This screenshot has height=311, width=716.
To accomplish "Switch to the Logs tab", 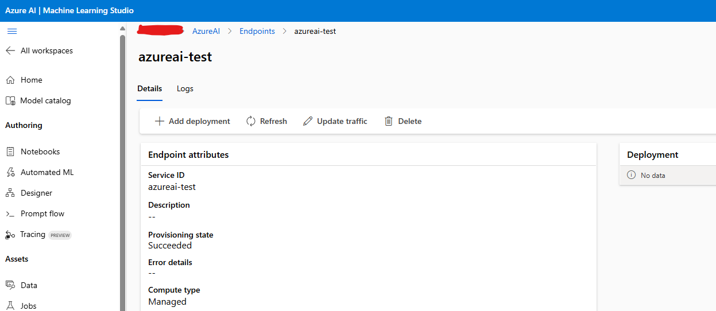I will [x=185, y=88].
